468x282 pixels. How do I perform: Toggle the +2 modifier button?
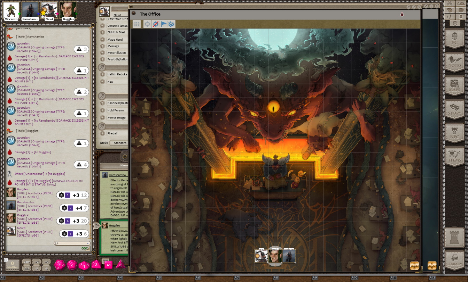tap(37, 262)
